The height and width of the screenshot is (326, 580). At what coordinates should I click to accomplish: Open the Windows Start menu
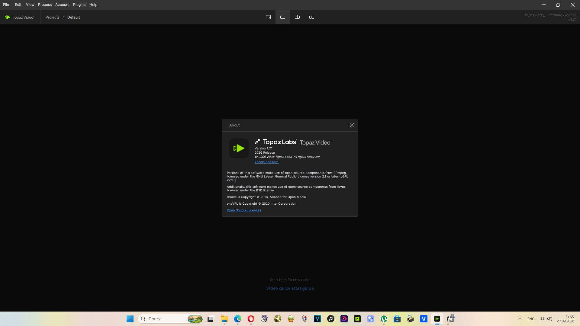tap(130, 319)
